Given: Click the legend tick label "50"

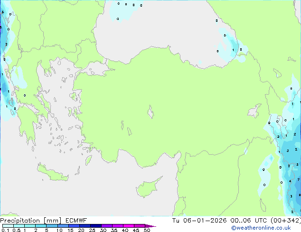Looking at the screenshot, I should pyautogui.click(x=147, y=230).
